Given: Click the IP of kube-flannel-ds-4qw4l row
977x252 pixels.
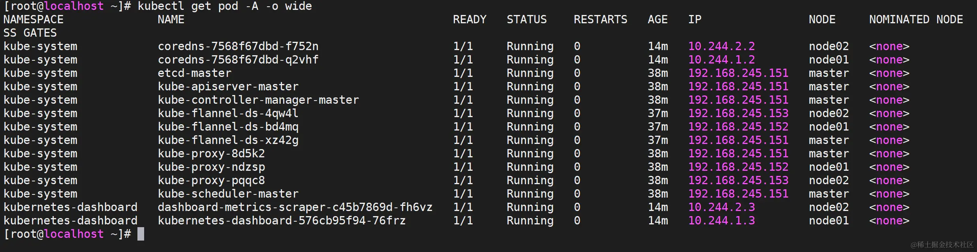Looking at the screenshot, I should 738,113.
